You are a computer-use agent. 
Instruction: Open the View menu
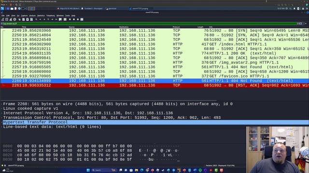pyautogui.click(x=13, y=15)
